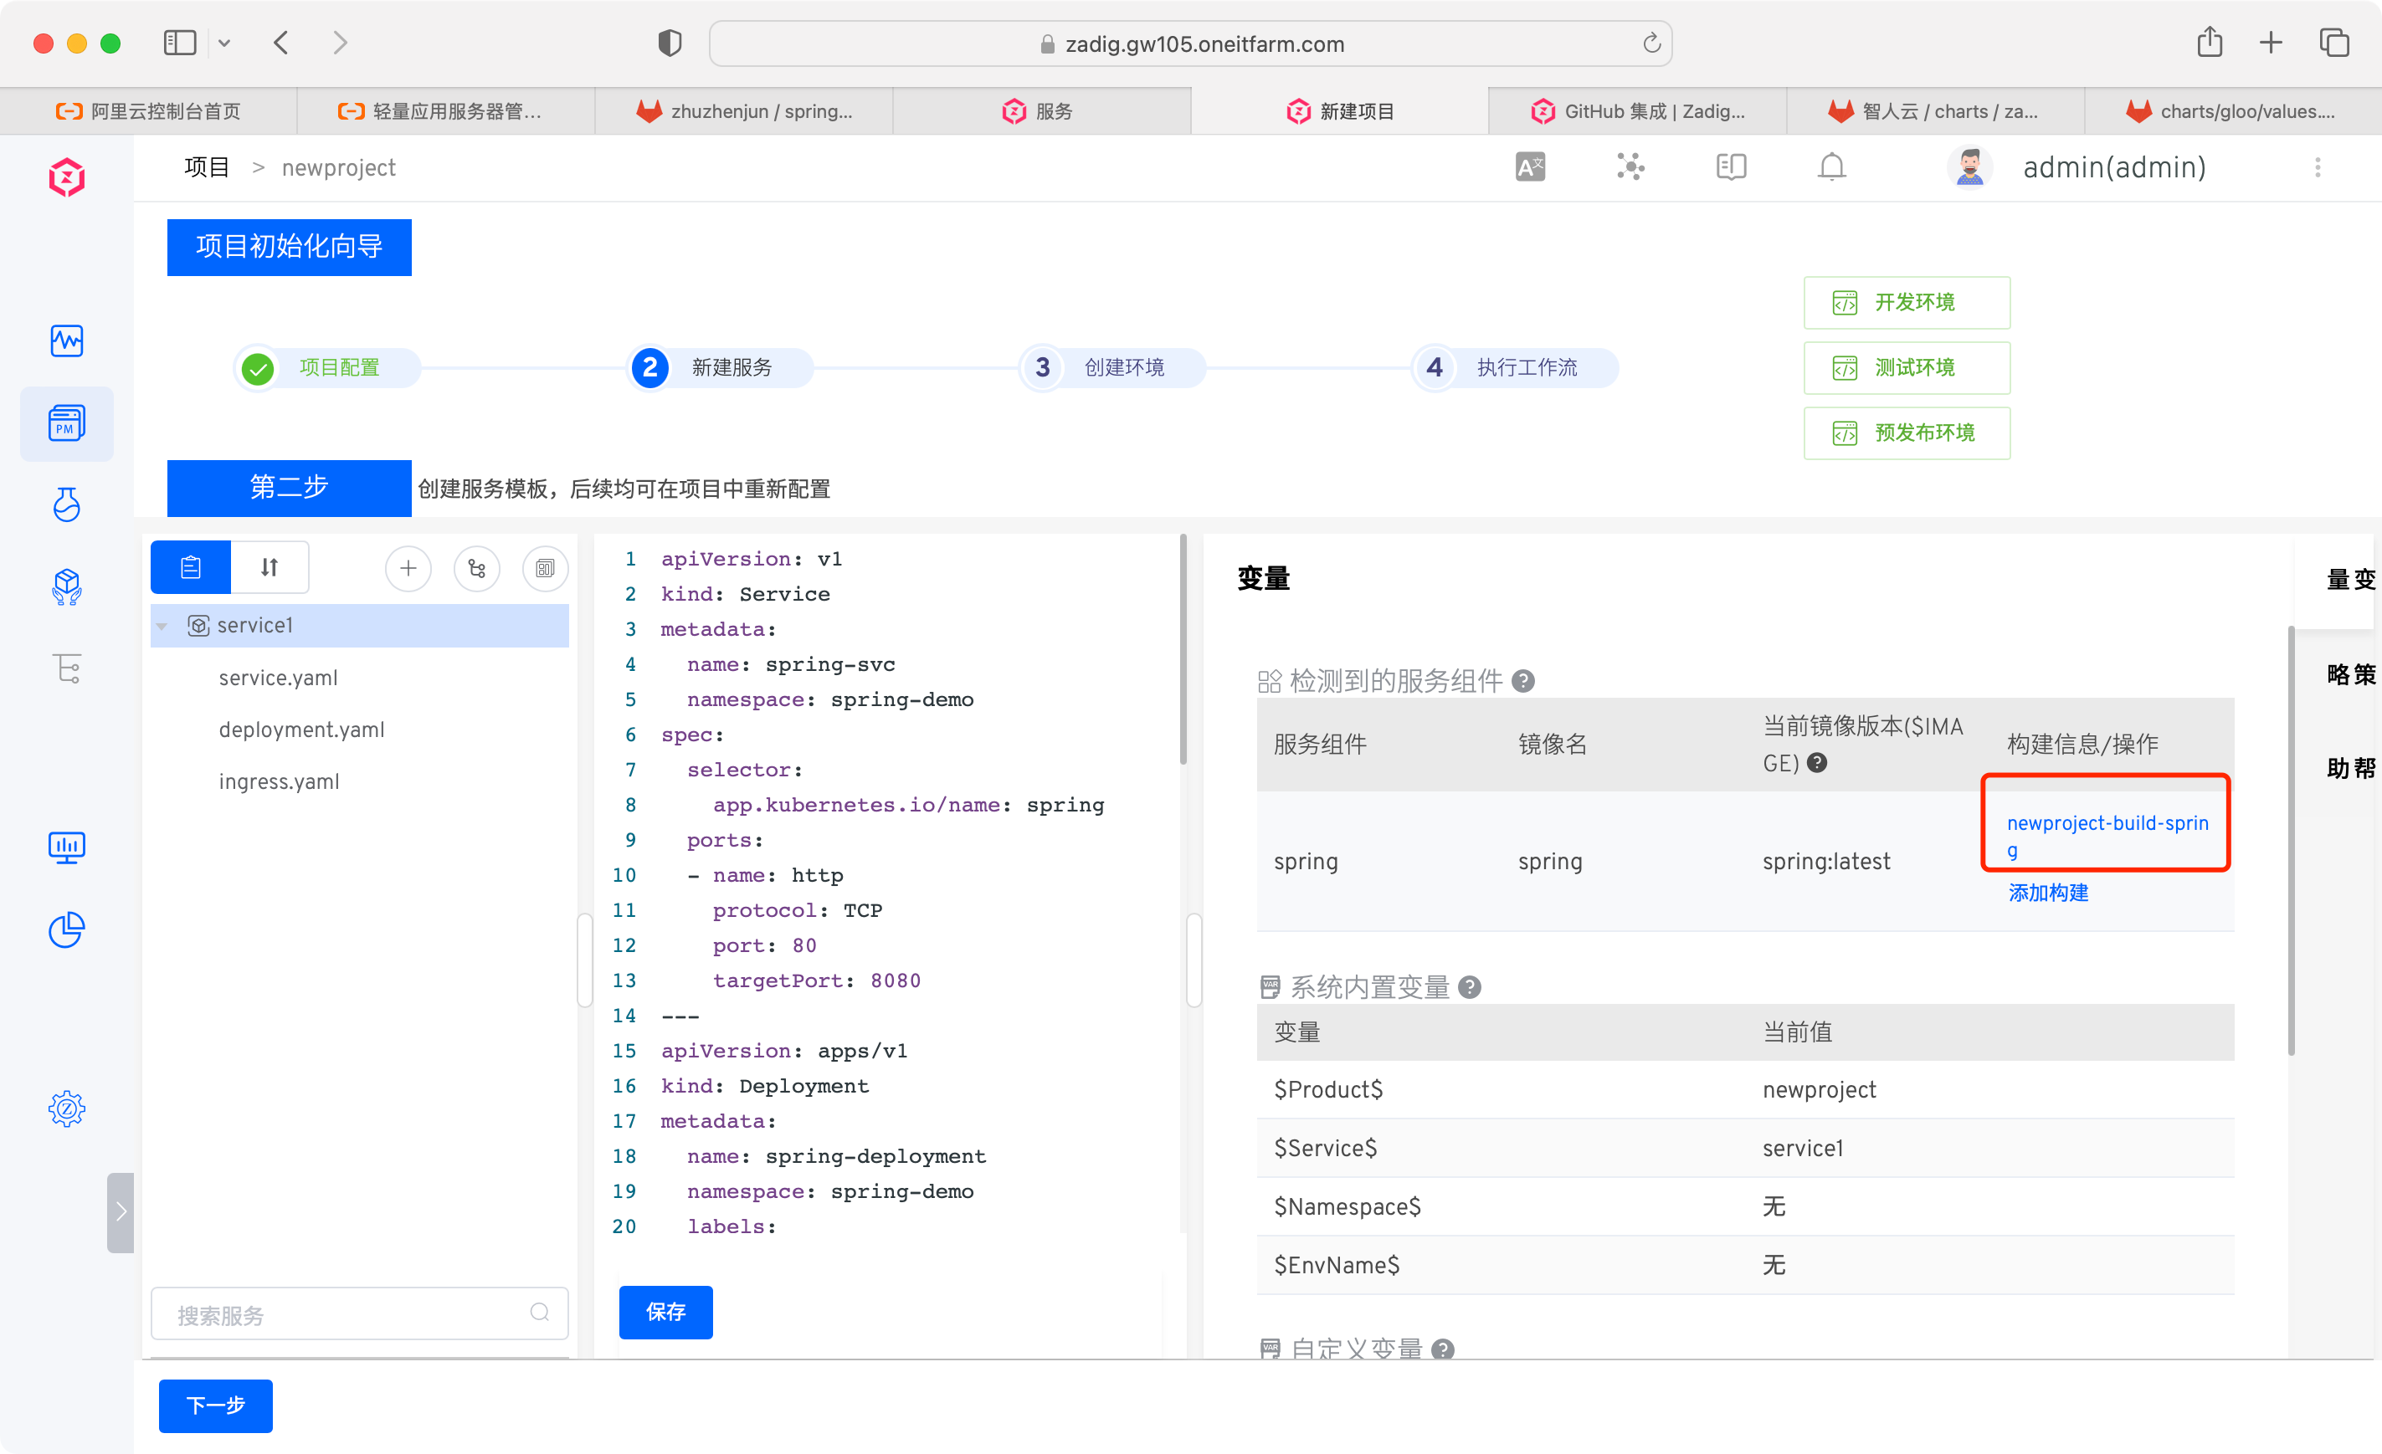Click the 搜索服务 search field
Screen dimensions: 2382x1454
(360, 1313)
